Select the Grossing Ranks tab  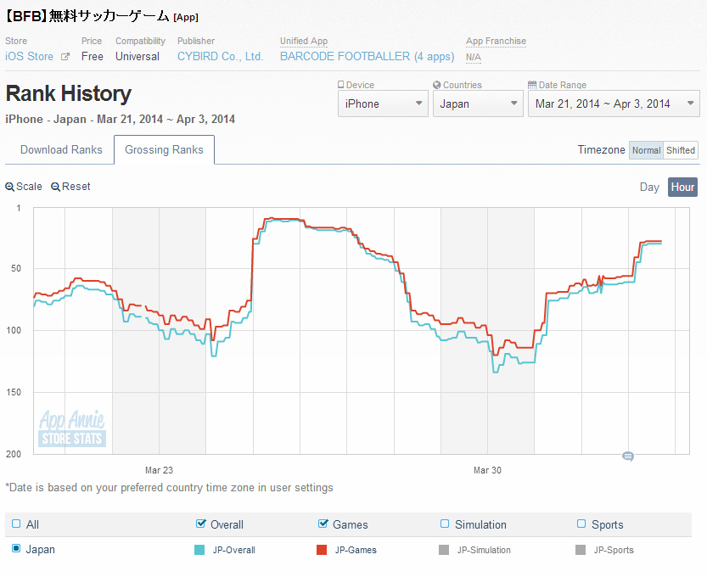[164, 150]
